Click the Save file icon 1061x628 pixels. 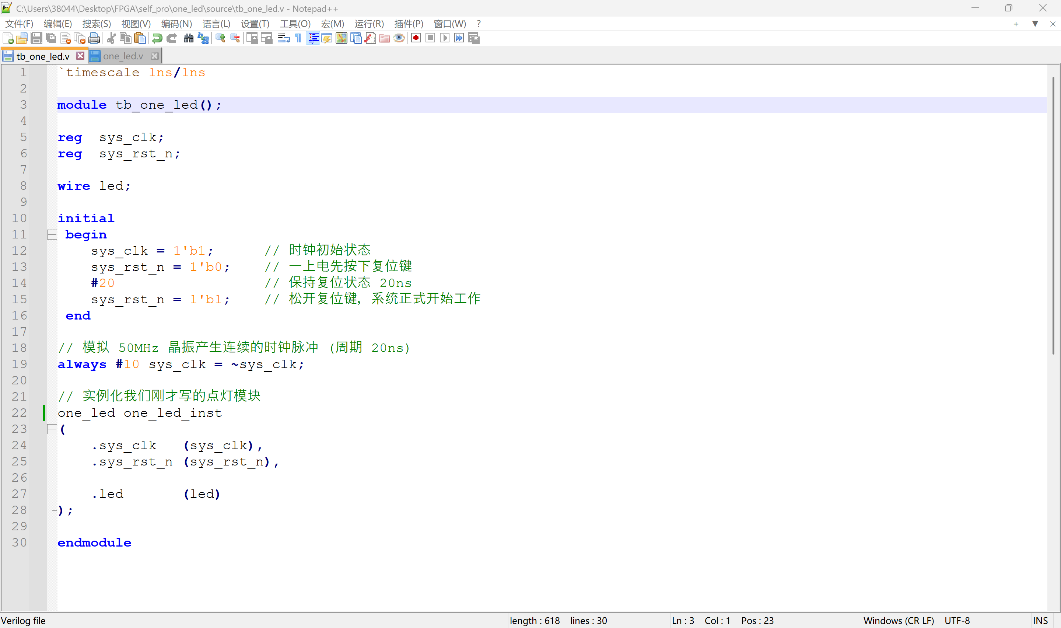(x=36, y=38)
